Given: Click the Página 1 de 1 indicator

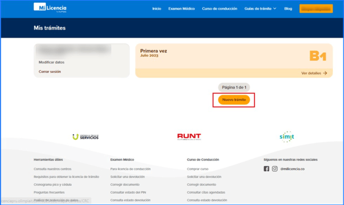Looking at the screenshot, I should tap(234, 87).
